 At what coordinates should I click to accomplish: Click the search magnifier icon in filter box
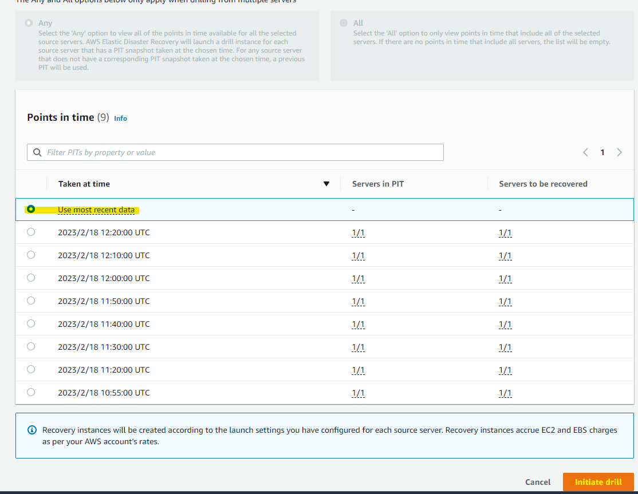point(37,152)
